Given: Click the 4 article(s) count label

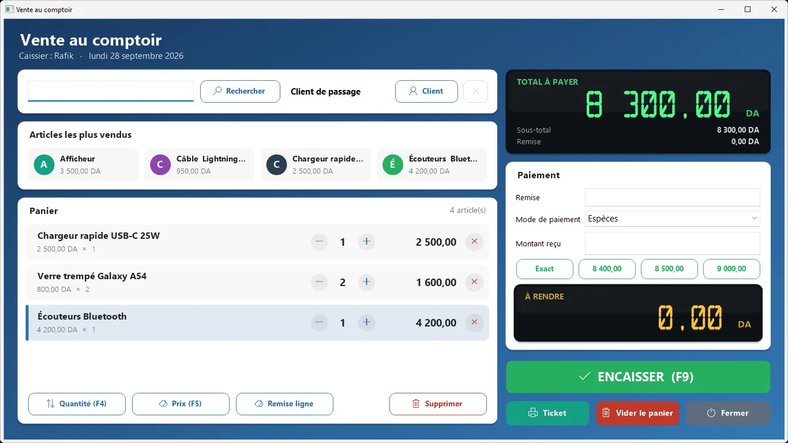Looking at the screenshot, I should pyautogui.click(x=468, y=211).
